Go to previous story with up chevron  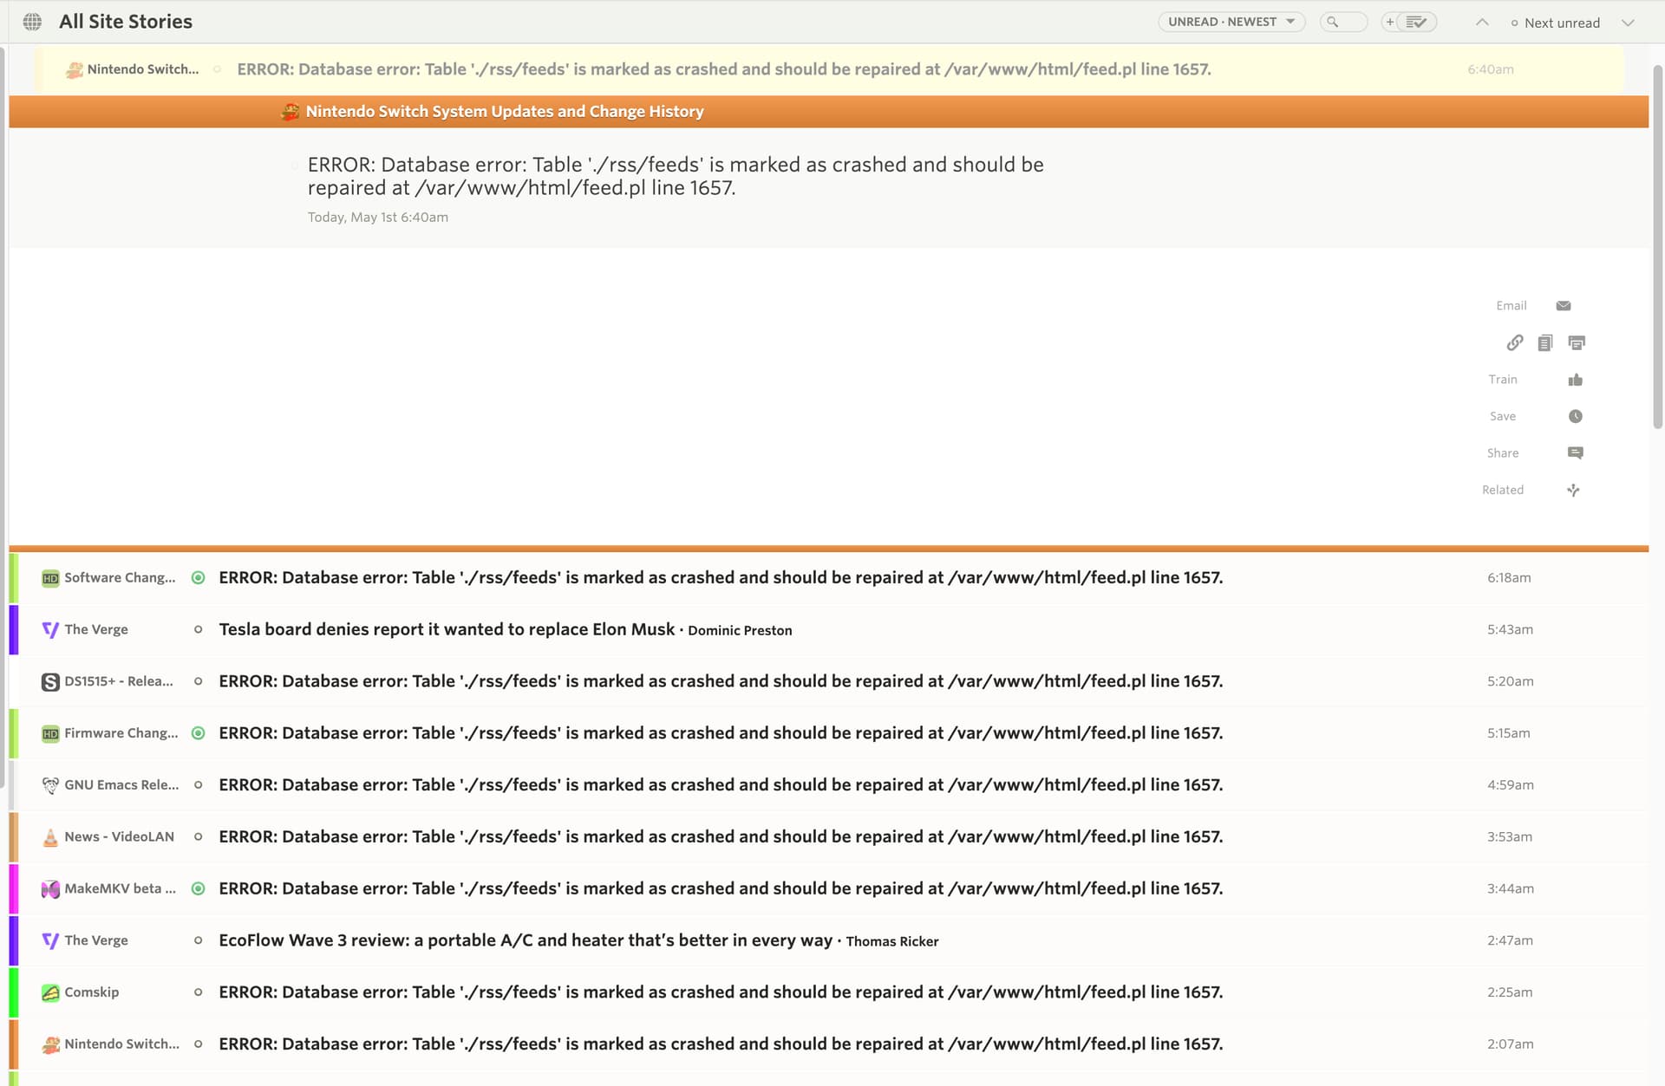1482,23
